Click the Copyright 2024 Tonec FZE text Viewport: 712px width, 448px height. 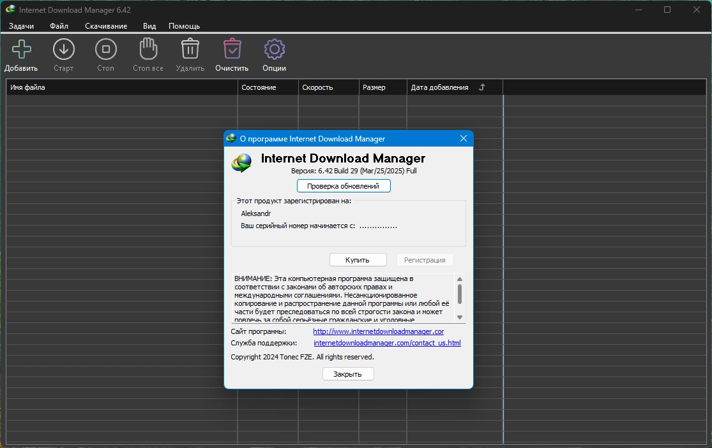[302, 357]
